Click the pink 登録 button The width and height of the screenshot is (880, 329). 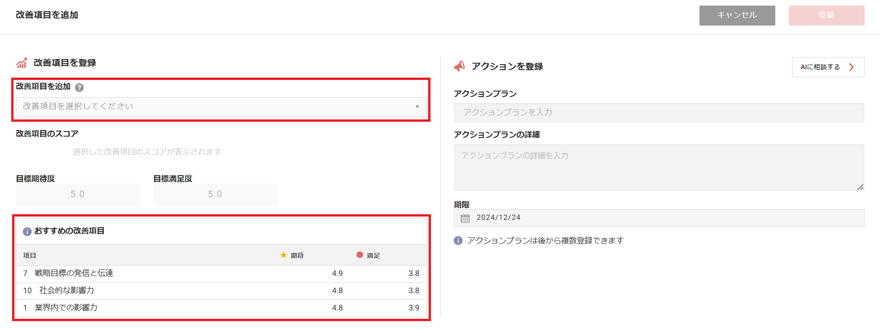[x=826, y=15]
